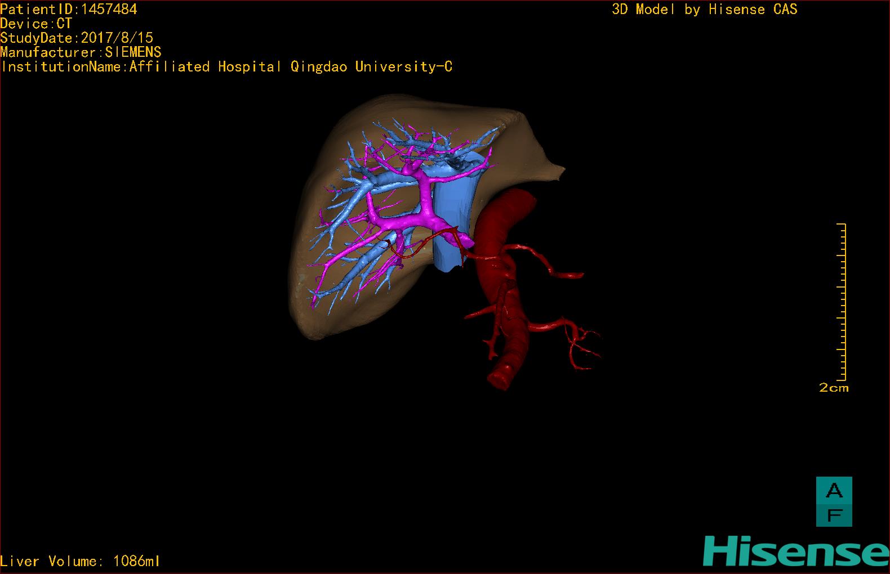Click the Liver Volume: 1086ml readout
Viewport: 890px width, 574px height.
pyautogui.click(x=81, y=561)
